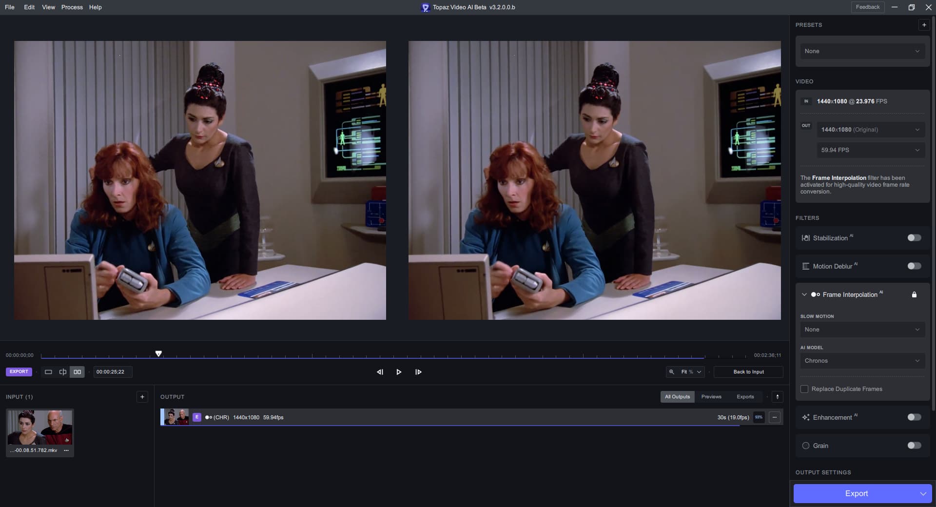
Task: Open the Chronos AI model dropdown
Action: 862,361
